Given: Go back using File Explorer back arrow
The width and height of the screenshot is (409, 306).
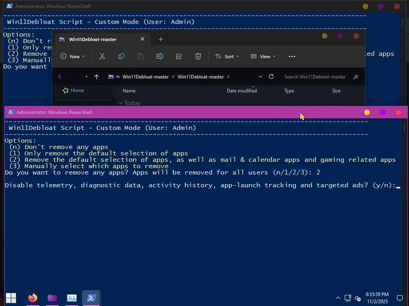Looking at the screenshot, I should point(60,76).
